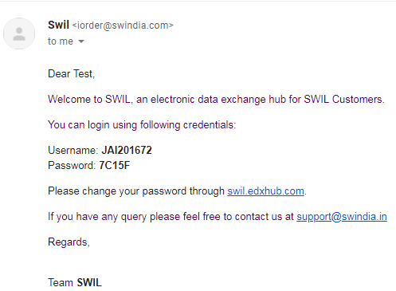Click the "Regards," closing line
Screen dimensions: 396x291
tap(69, 242)
